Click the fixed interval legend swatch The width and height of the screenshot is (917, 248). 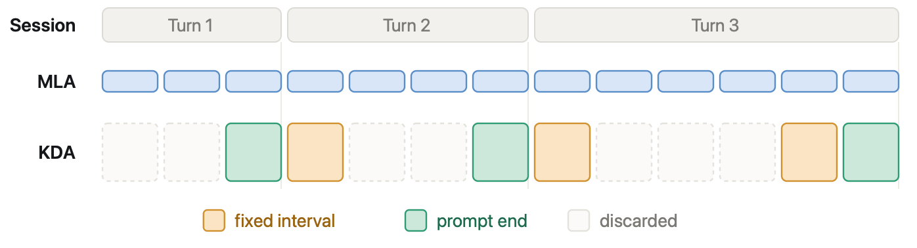pos(214,220)
